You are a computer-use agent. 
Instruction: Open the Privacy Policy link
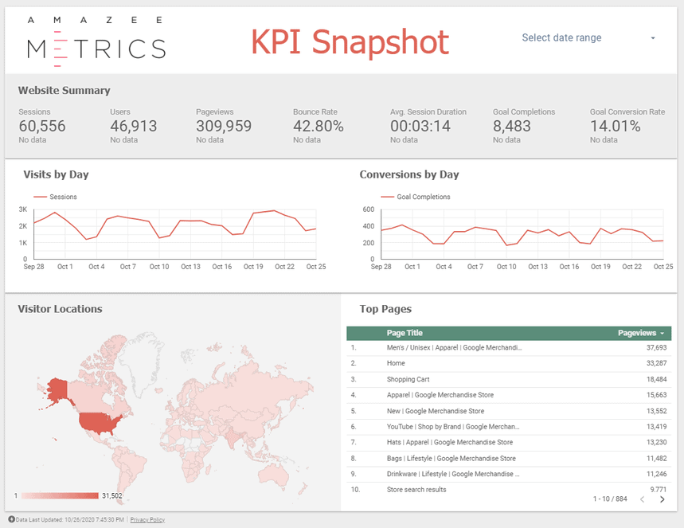click(x=147, y=519)
